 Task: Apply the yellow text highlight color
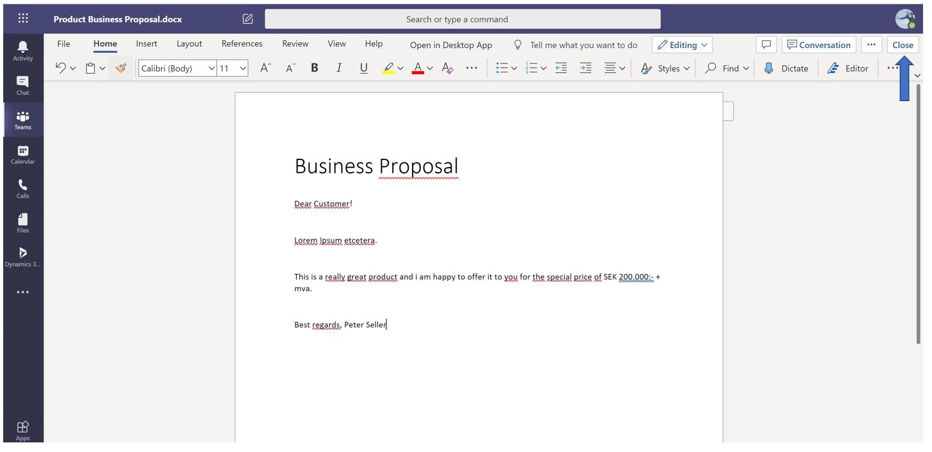coord(388,68)
